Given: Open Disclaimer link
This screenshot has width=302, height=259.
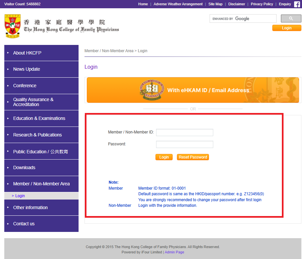Looking at the screenshot, I should (x=237, y=4).
